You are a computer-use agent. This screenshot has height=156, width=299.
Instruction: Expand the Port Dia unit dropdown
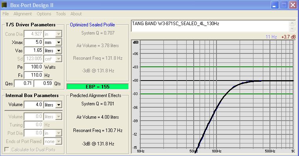point(59,133)
